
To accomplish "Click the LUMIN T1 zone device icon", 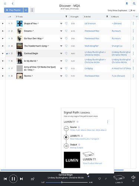I will click(x=119, y=178).
